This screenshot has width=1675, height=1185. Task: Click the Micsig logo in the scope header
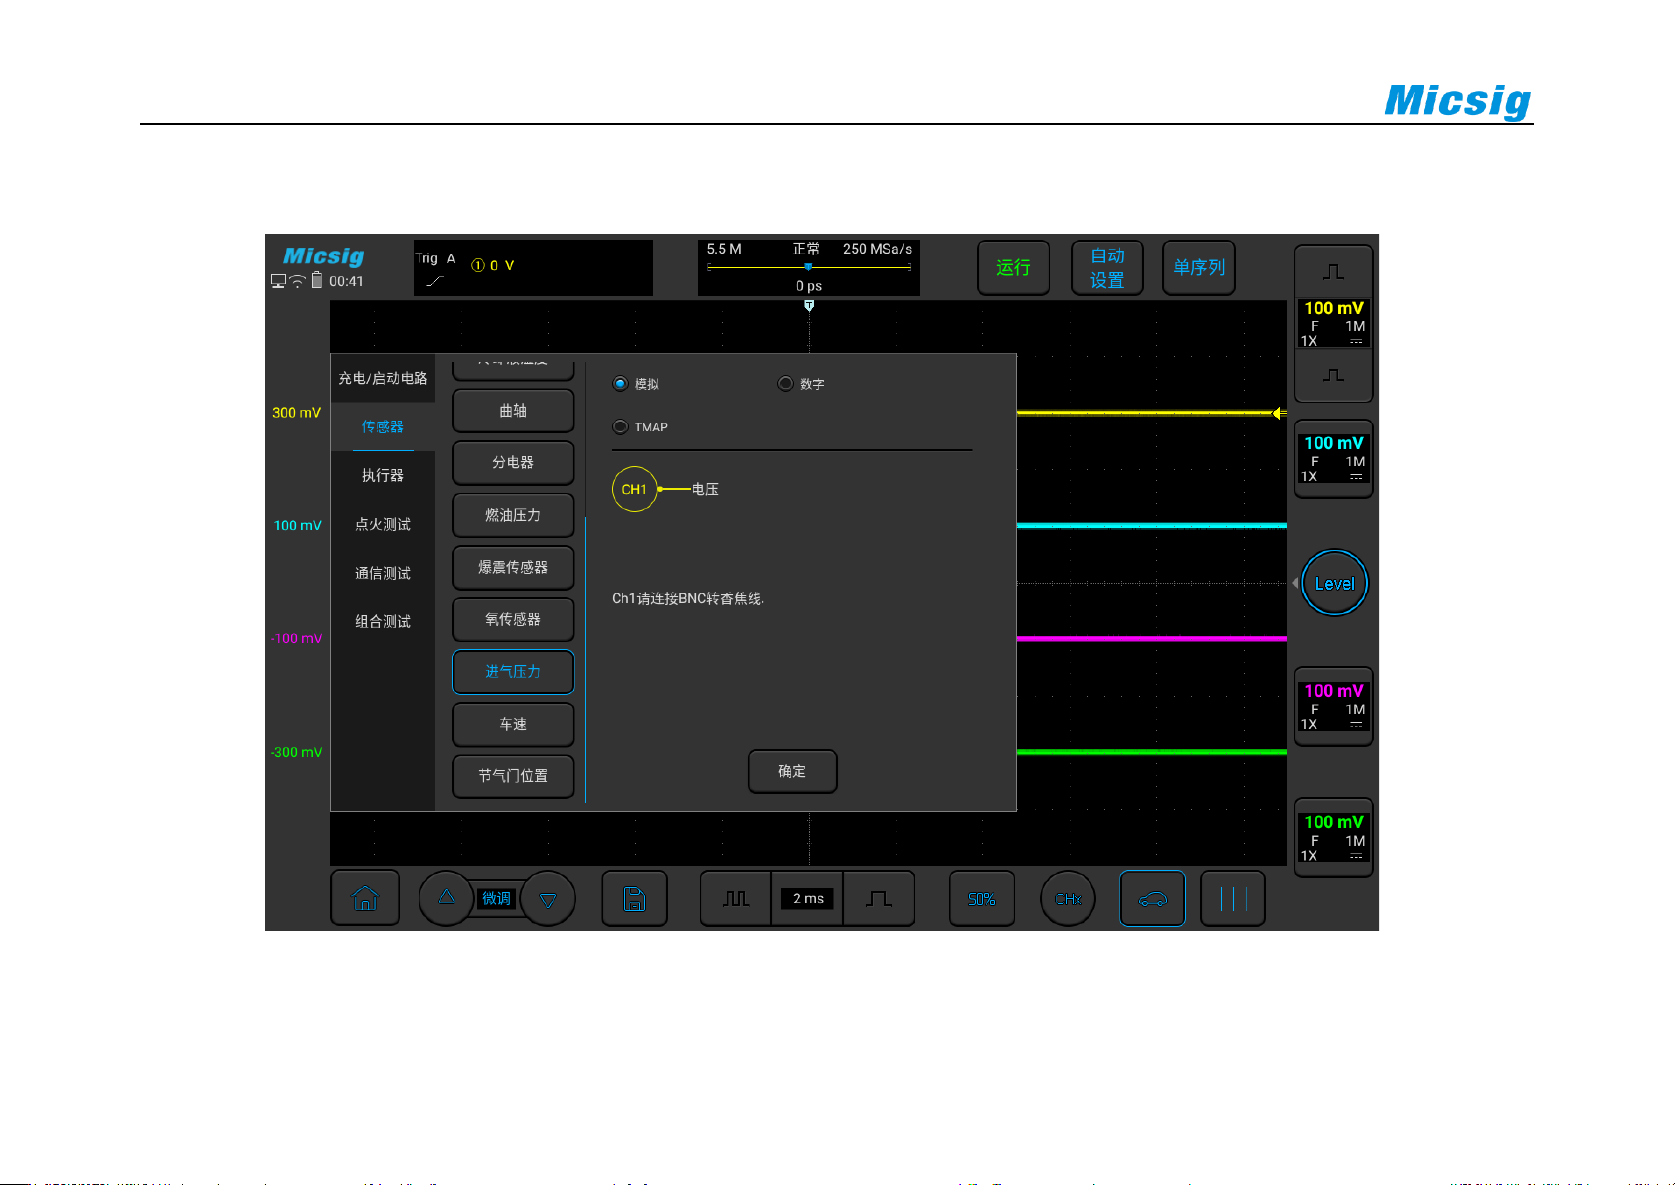(324, 256)
